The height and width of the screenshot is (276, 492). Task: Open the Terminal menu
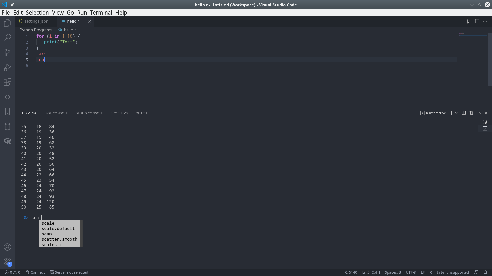pyautogui.click(x=101, y=12)
